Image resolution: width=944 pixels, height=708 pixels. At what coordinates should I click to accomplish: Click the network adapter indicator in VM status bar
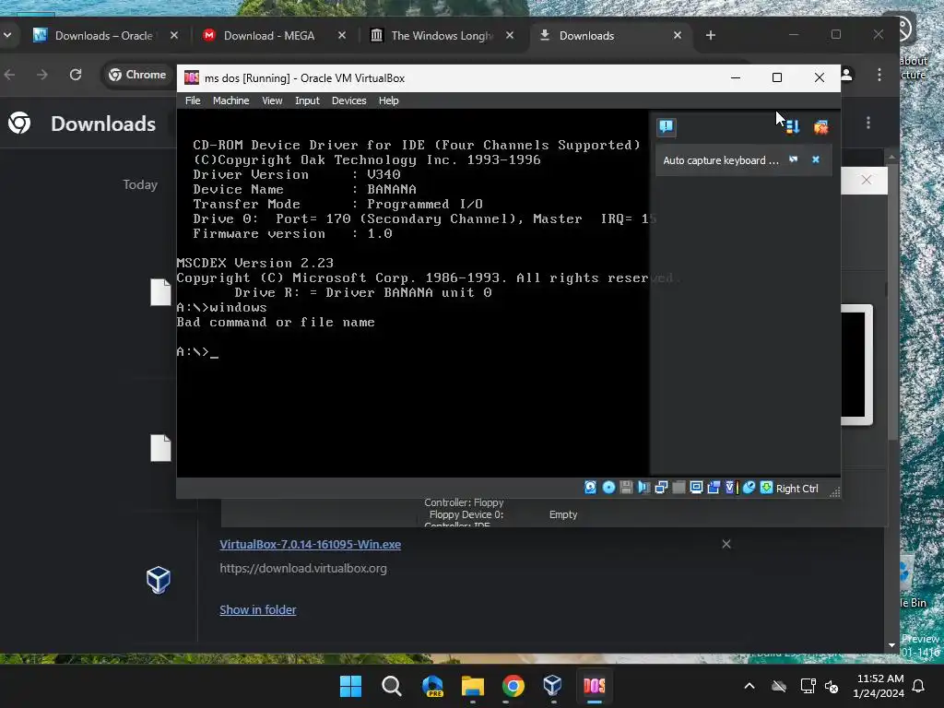(661, 488)
